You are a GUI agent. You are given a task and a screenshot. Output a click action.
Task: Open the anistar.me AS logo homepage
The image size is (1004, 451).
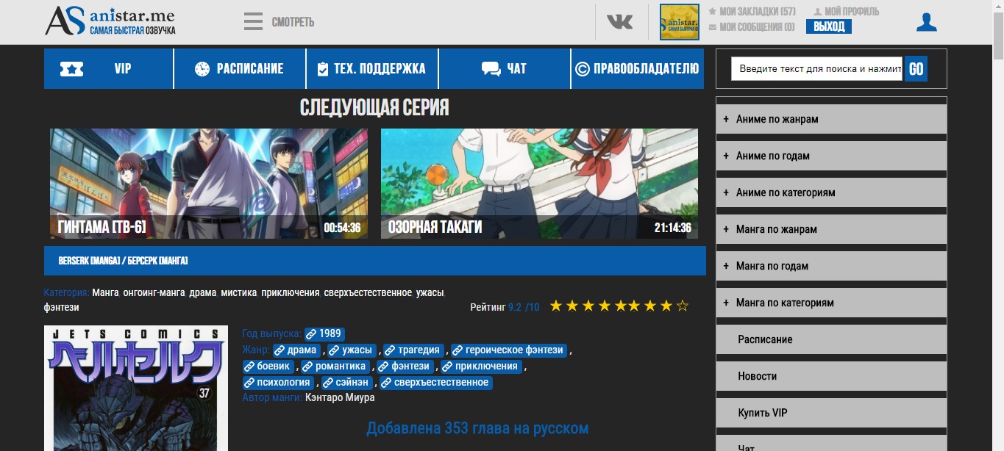[x=110, y=21]
